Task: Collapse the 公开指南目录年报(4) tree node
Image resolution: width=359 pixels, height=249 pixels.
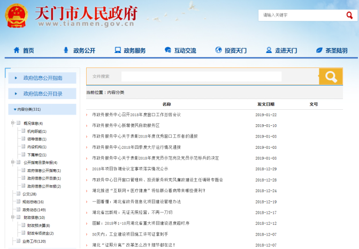Action: (11, 162)
